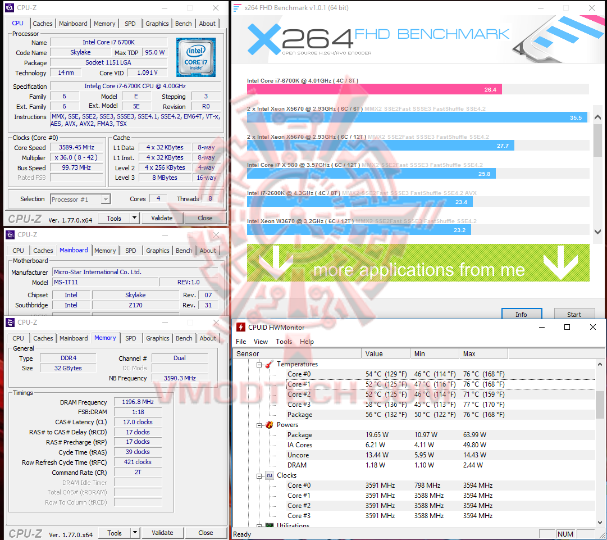Select About tab in Memory CPU-Z window
Image resolution: width=607 pixels, height=540 pixels.
pos(208,338)
